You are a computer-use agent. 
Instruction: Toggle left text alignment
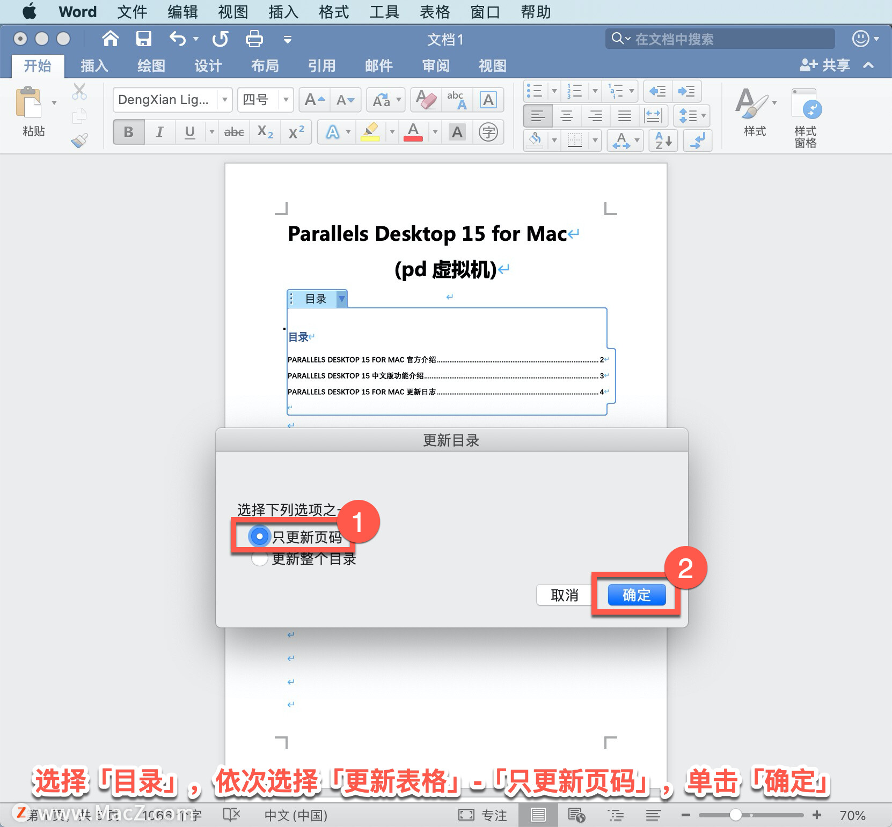[x=537, y=116]
